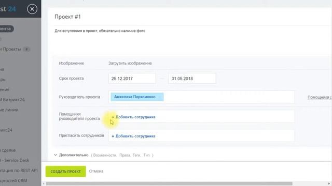Click the counter badge next to Проекты
Screen dimensions: 332x186
[26, 50]
